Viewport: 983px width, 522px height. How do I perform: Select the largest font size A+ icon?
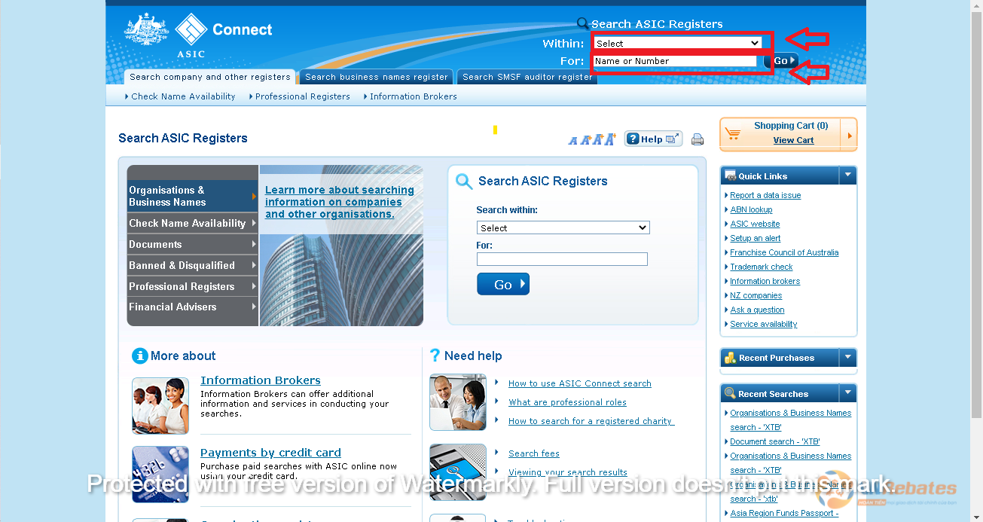(610, 139)
